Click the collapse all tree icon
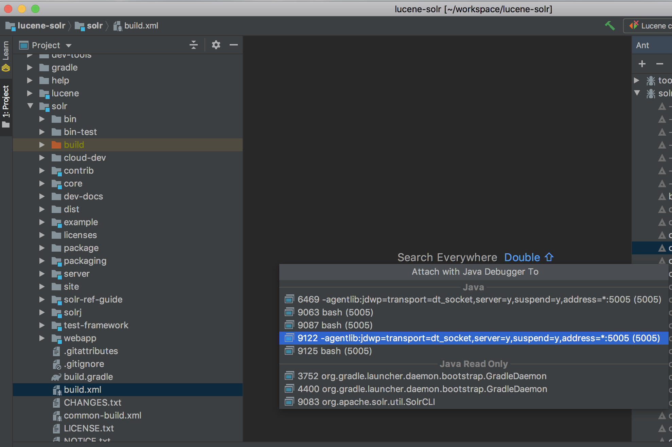This screenshot has width=672, height=447. [x=194, y=45]
